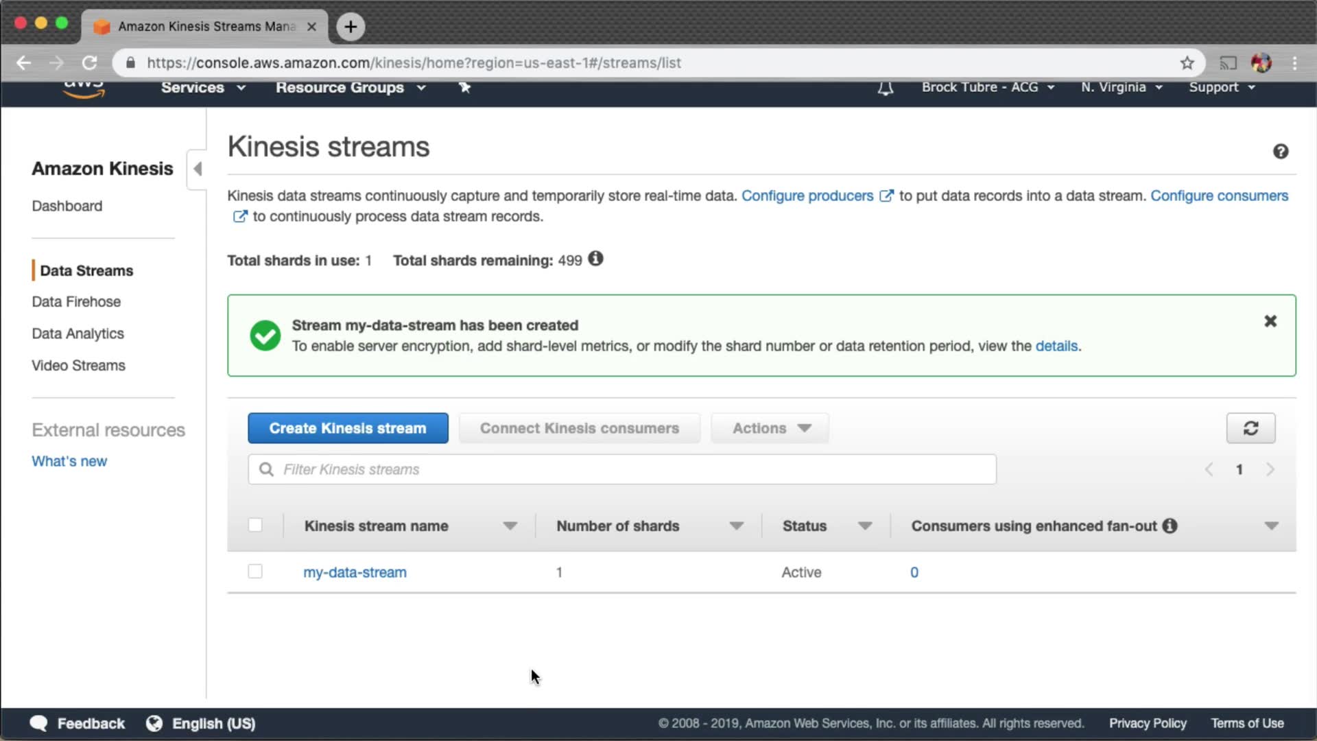Click the AWS notifications bell icon
The height and width of the screenshot is (741, 1317).
click(885, 88)
